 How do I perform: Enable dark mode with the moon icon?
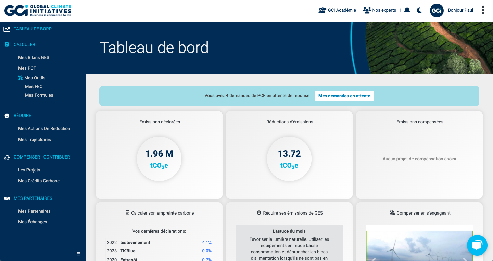[x=419, y=10]
